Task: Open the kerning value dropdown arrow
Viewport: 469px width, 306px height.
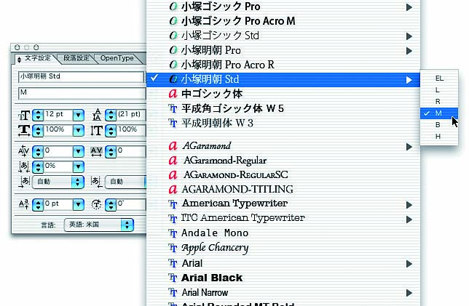Action: [79, 152]
